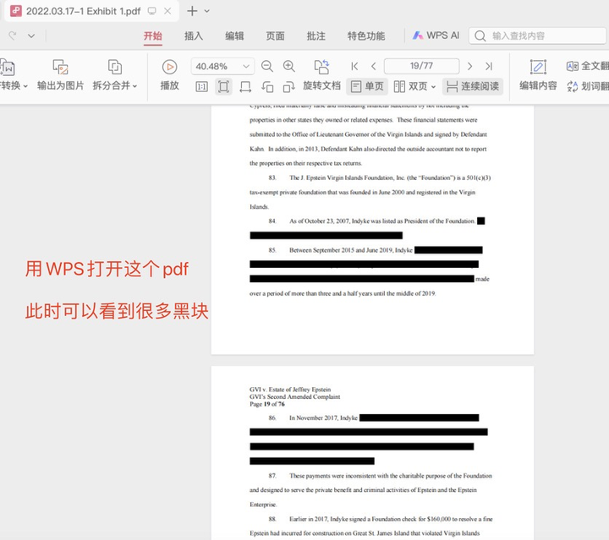The width and height of the screenshot is (609, 540).
Task: Toggle the fit page view icon
Action: [223, 86]
